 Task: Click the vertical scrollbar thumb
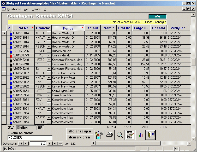click(x=193, y=62)
